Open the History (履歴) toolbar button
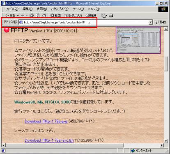Viewport: 170px width, 154px height. coord(91,16)
